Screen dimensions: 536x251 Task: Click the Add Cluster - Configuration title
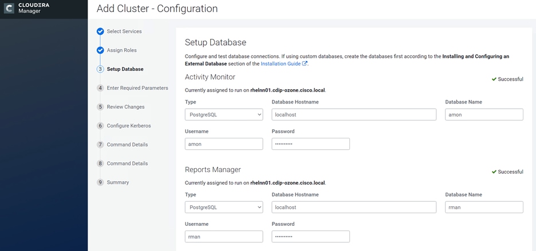pyautogui.click(x=157, y=9)
